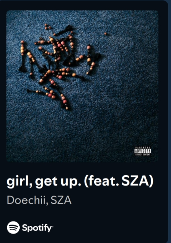Click the EXPLICIT CONTENT line of the badge
The width and height of the screenshot is (171, 243).
tap(142, 154)
